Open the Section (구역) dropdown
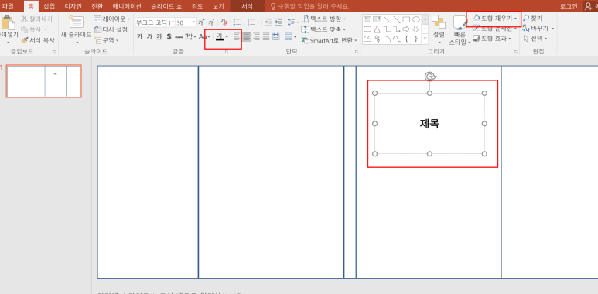This screenshot has height=294, width=598. tap(107, 40)
